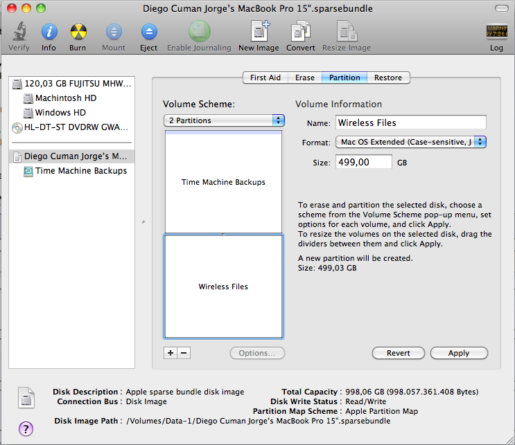Click the partition divider handle between volumes
This screenshot has width=515, height=445.
(223, 234)
